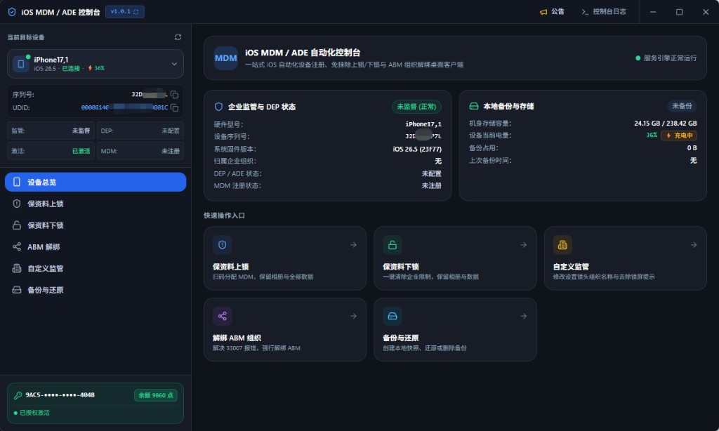The height and width of the screenshot is (431, 719).
Task: Copy the UDID value in the sidebar
Action: pyautogui.click(x=174, y=108)
